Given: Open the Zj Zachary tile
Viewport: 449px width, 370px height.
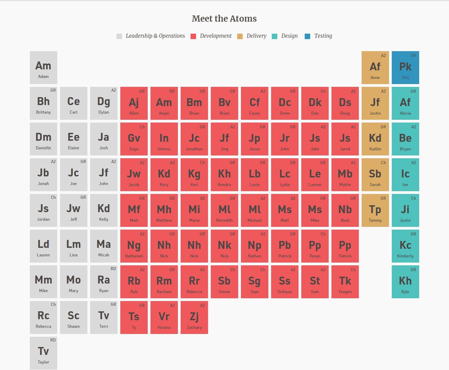Looking at the screenshot, I should pos(194,317).
